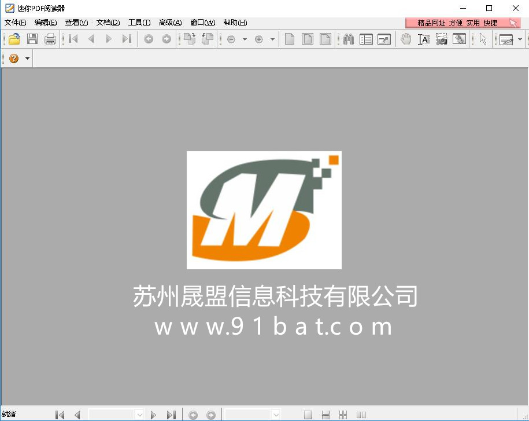Screen dimensions: 529x421
Task: Select the Snapshot camera tool
Action: coord(441,39)
